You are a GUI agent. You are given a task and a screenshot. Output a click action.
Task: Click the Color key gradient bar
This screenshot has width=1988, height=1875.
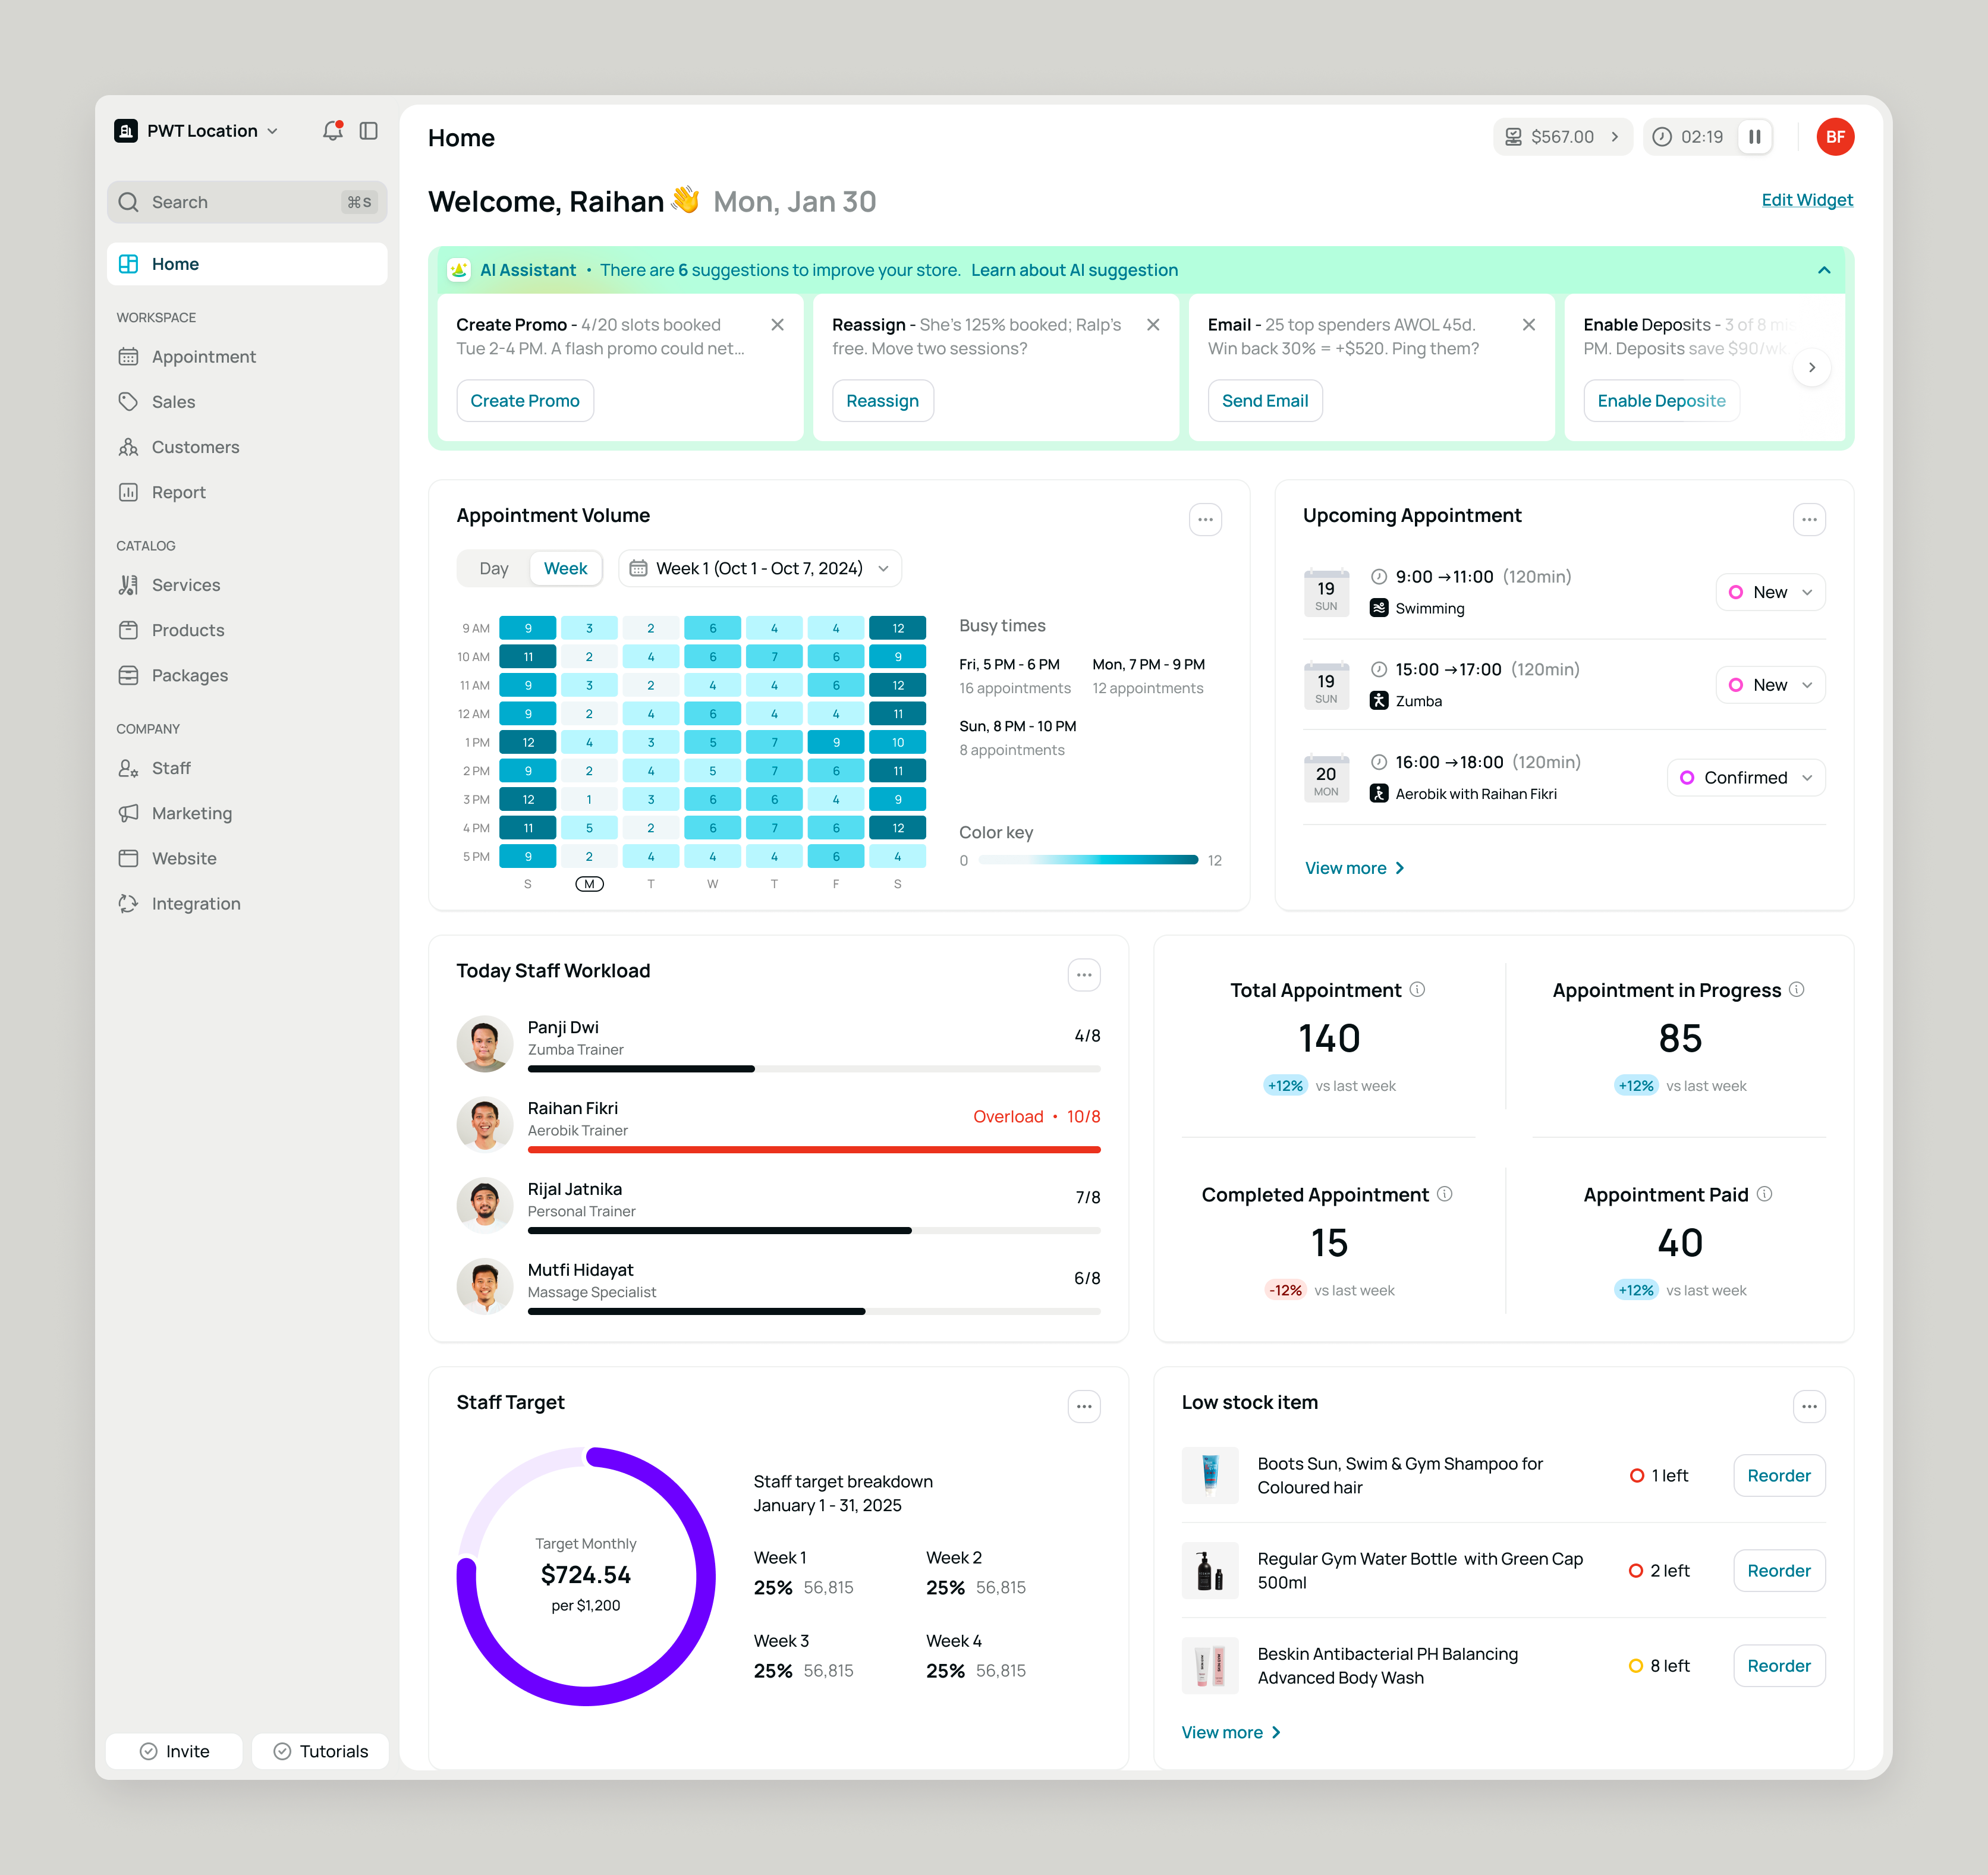click(x=1088, y=861)
